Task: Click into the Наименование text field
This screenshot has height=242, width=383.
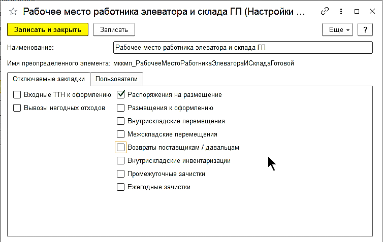Action: click(x=244, y=48)
